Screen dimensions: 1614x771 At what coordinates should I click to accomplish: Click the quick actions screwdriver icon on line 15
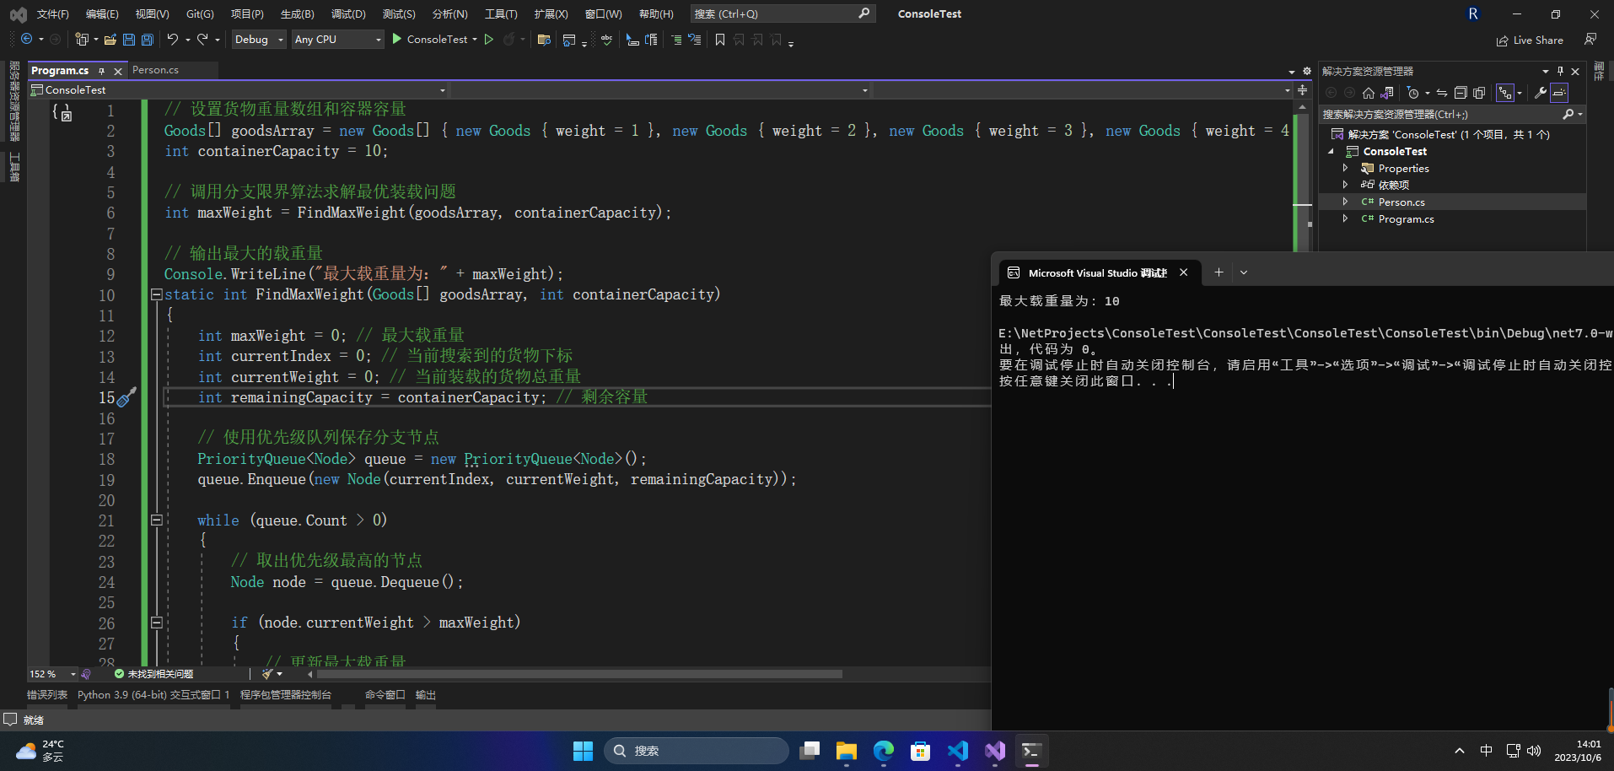[126, 397]
